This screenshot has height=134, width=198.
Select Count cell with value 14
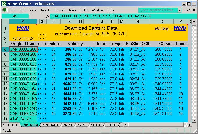(181, 113)
